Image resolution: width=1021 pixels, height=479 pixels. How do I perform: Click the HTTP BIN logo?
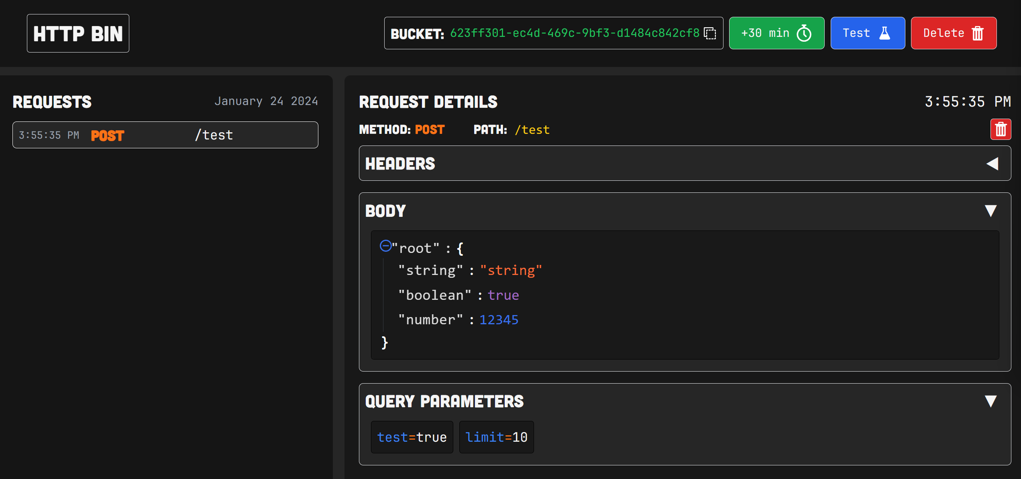click(78, 33)
